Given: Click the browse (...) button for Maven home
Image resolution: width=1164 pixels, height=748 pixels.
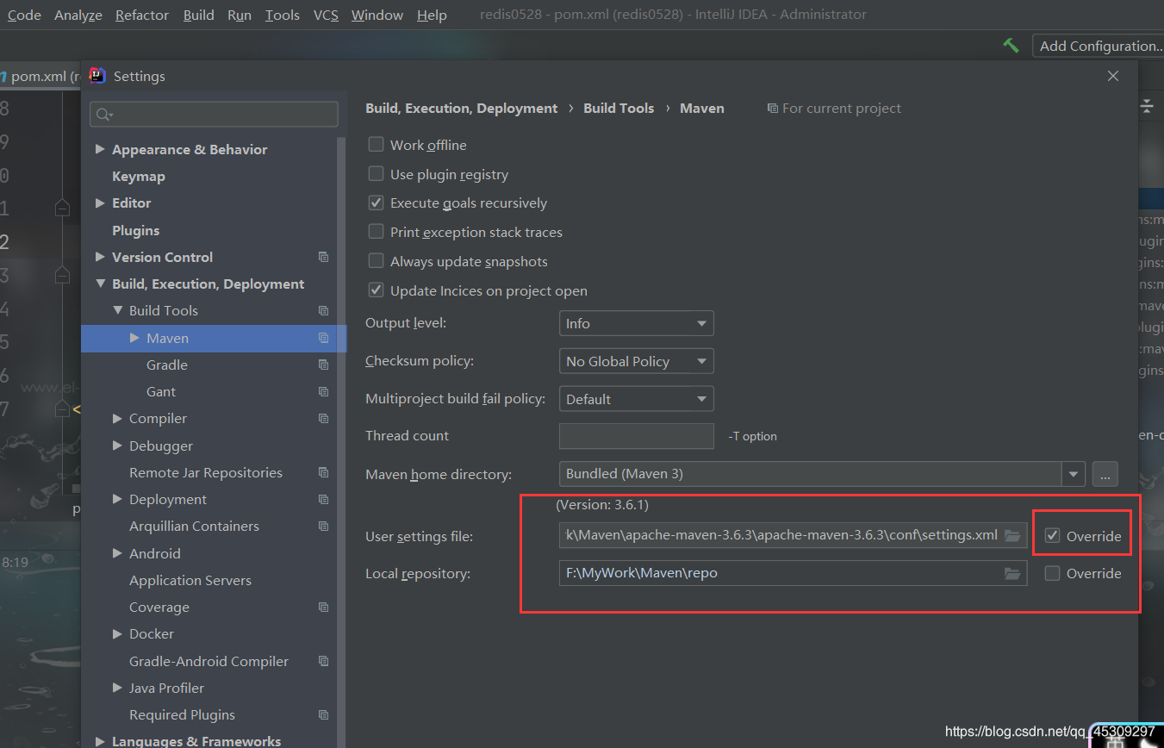Looking at the screenshot, I should coord(1105,473).
